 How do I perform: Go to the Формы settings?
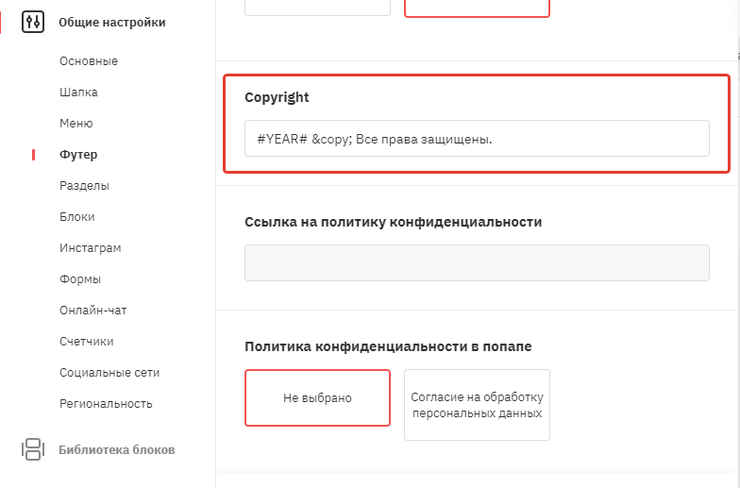[80, 279]
